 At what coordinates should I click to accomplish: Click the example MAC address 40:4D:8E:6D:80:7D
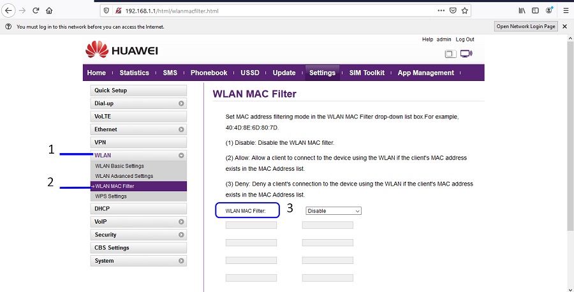[252, 128]
